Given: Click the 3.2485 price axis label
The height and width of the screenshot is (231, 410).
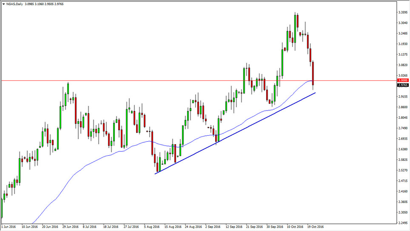Looking at the screenshot, I should (403, 34).
